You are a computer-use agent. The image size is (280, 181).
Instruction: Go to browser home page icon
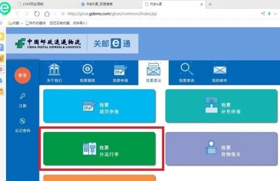point(47,14)
